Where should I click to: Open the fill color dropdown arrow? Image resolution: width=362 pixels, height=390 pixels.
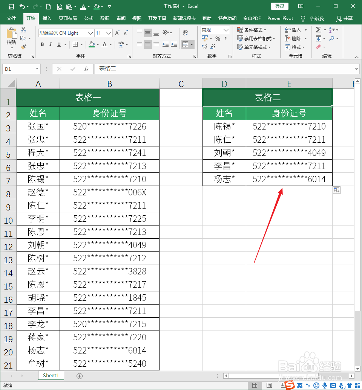(x=98, y=45)
